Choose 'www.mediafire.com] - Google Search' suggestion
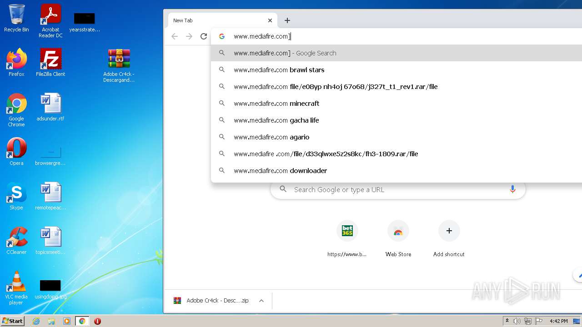 pyautogui.click(x=396, y=53)
